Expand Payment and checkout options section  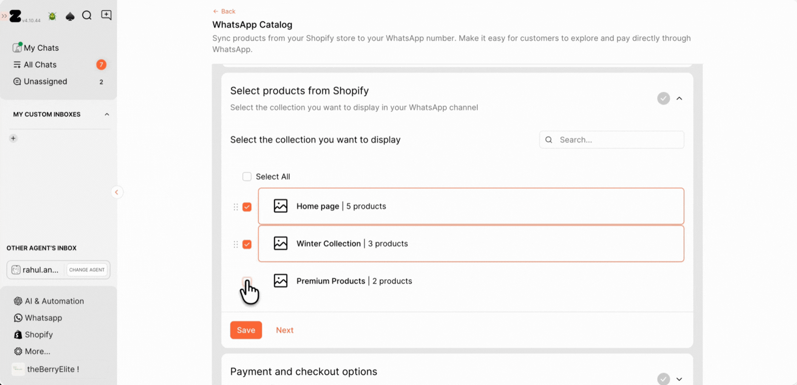click(679, 379)
